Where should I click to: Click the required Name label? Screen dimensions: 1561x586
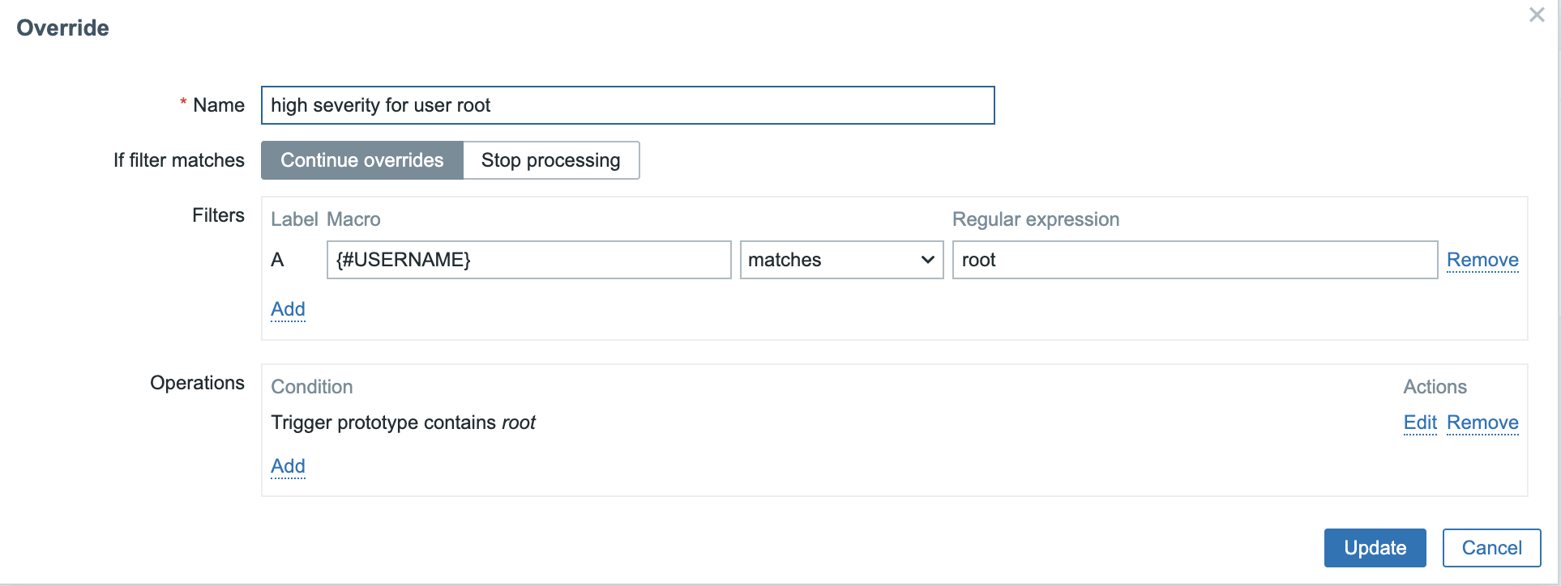pyautogui.click(x=212, y=105)
